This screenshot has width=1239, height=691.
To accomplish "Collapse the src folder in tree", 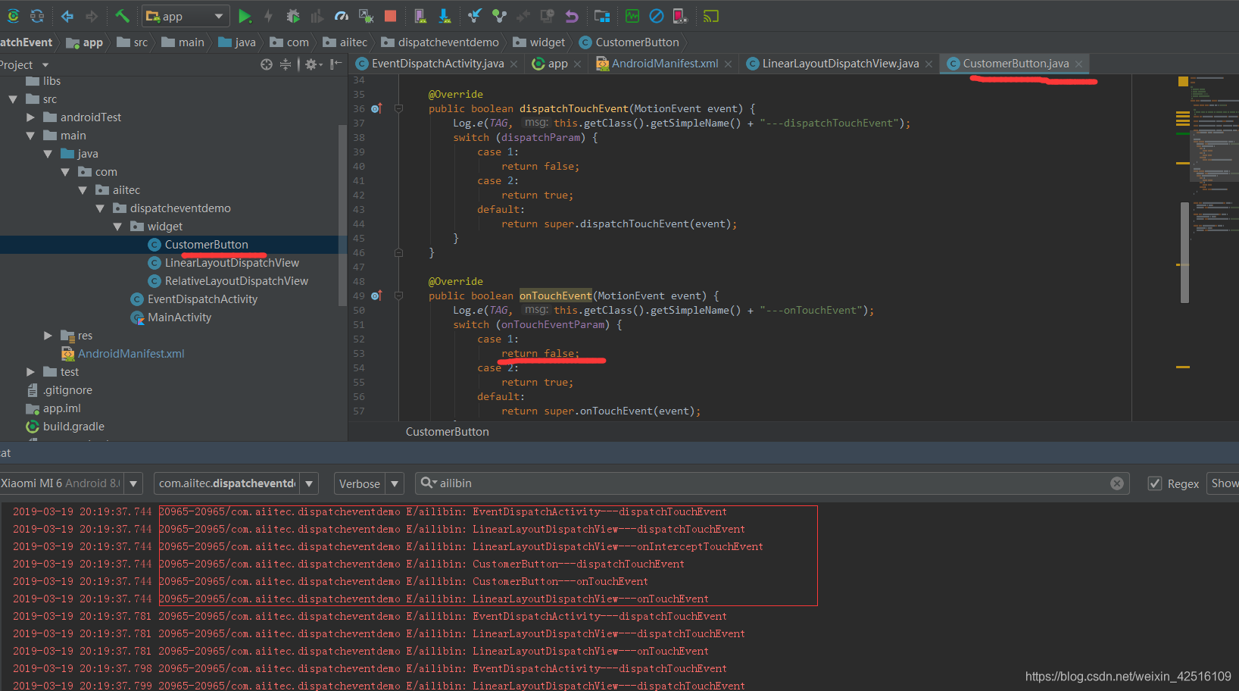I will [x=13, y=99].
